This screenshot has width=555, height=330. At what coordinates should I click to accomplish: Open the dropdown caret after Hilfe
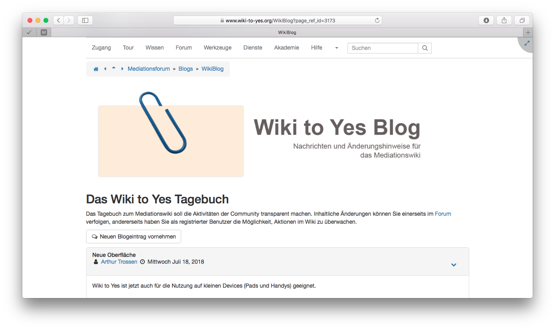[x=336, y=48]
